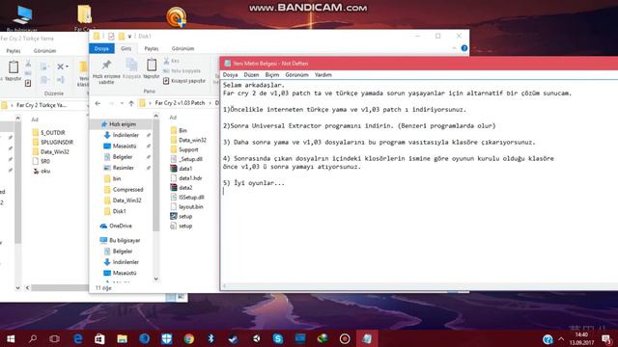The height and width of the screenshot is (347, 618).
Task: Go back with the Disk1 back arrow
Action: [98, 103]
